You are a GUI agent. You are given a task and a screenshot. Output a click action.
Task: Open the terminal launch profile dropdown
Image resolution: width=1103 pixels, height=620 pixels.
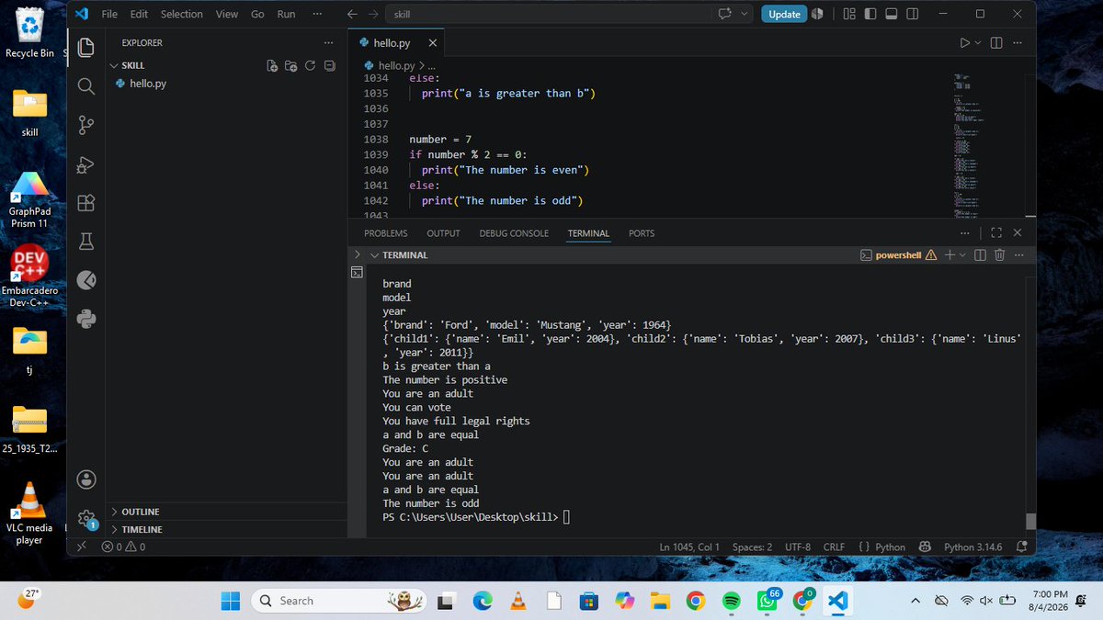pyautogui.click(x=961, y=254)
